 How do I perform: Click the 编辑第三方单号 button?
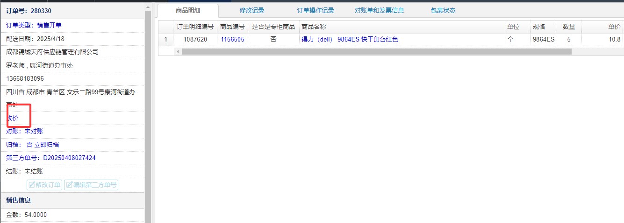click(91, 185)
